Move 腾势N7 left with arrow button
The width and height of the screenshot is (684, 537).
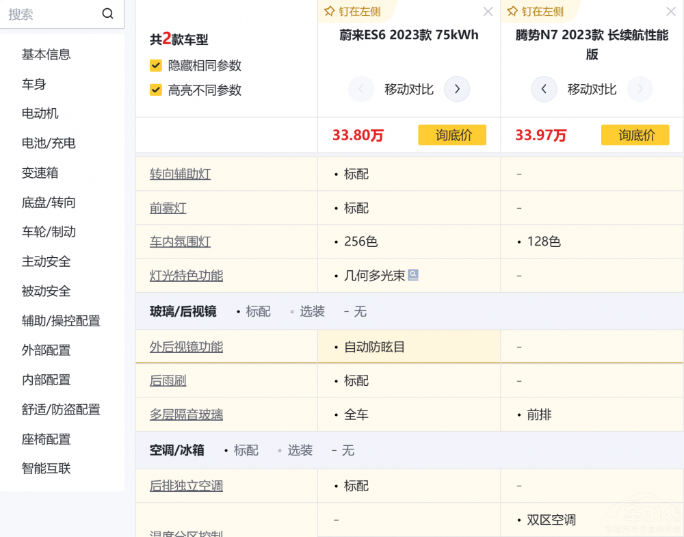544,89
